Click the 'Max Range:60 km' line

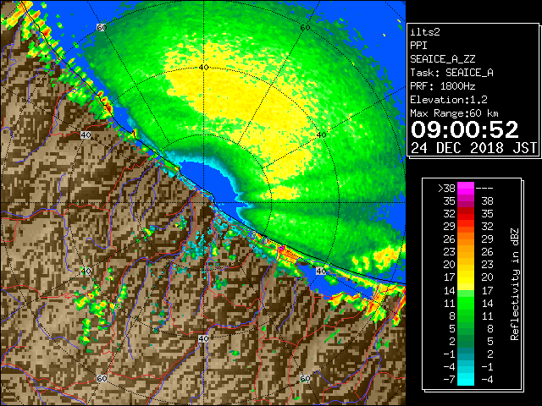(x=454, y=113)
